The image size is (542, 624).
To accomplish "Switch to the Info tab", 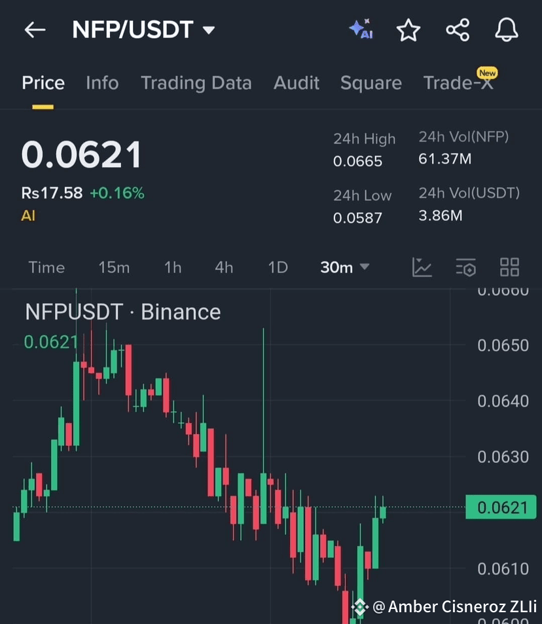I will tap(102, 83).
